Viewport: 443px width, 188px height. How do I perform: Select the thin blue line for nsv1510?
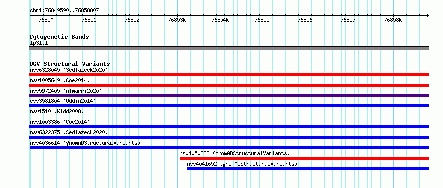(229, 116)
